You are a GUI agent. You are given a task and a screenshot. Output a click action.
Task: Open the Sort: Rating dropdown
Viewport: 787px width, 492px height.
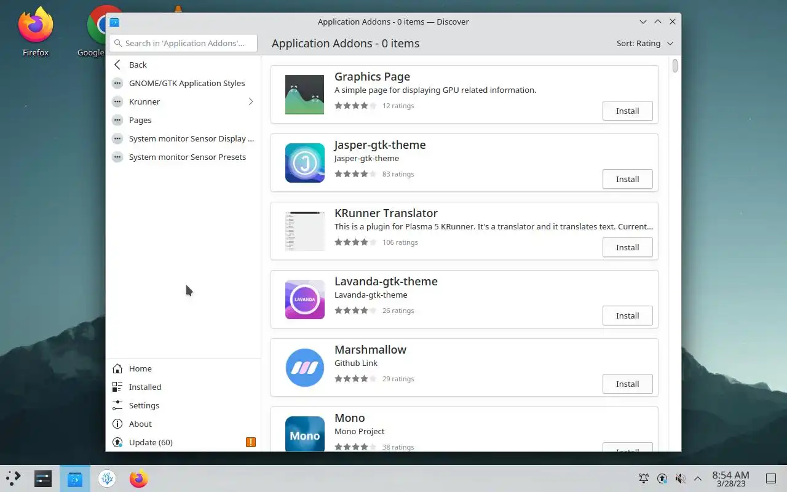(x=645, y=43)
